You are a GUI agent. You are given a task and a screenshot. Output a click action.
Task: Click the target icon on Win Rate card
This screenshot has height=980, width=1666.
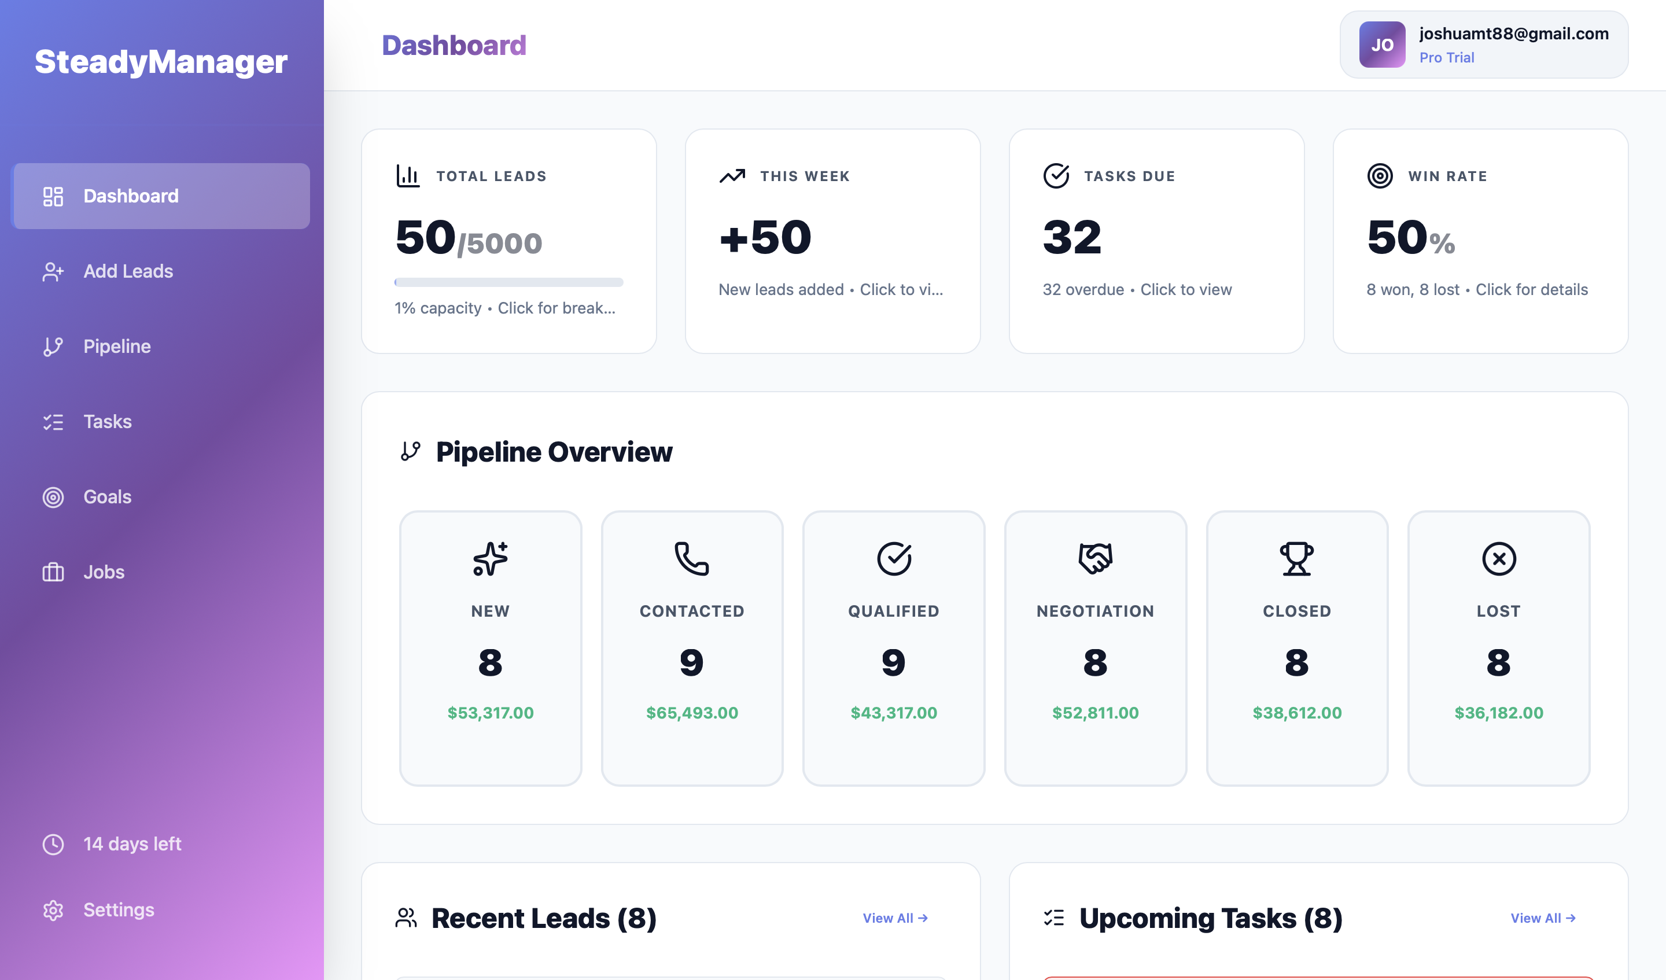click(1379, 175)
